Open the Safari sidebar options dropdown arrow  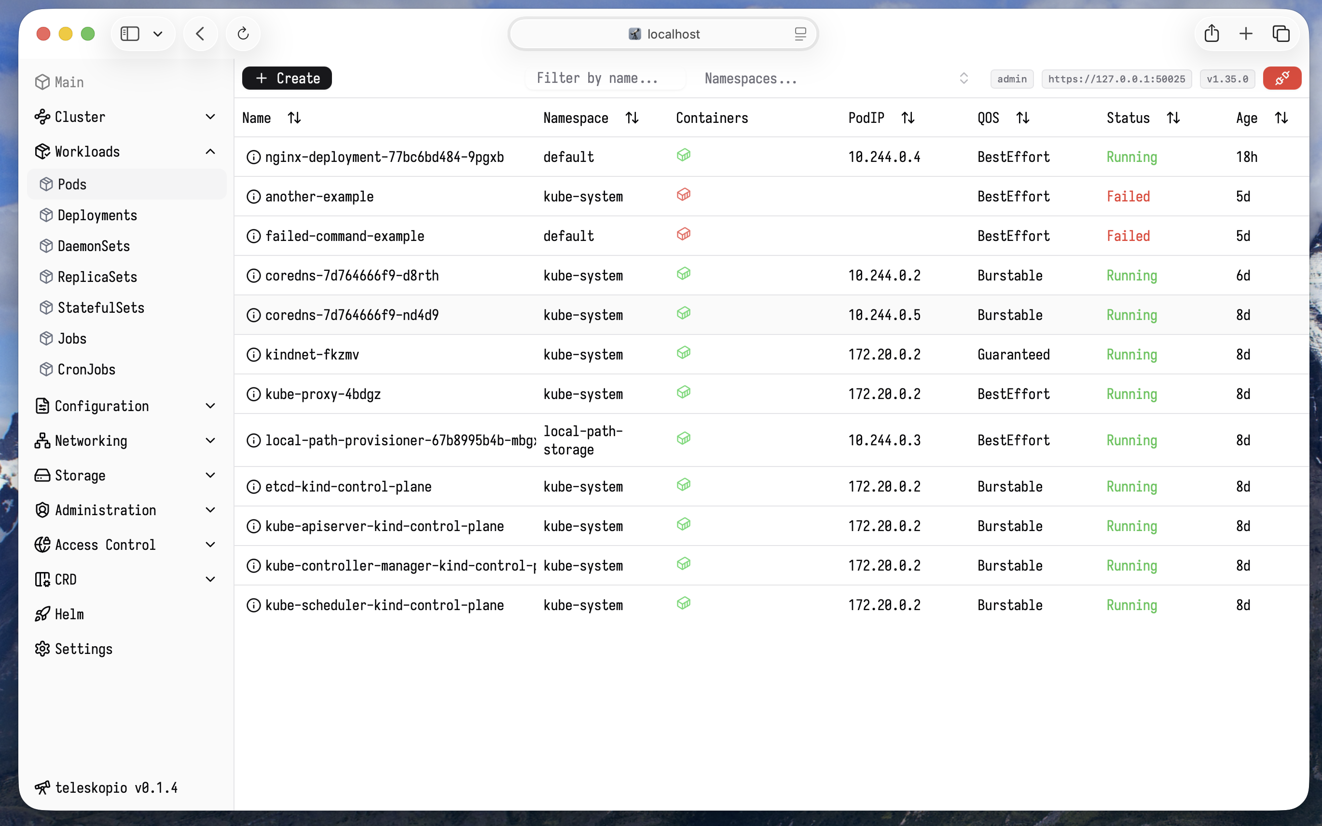click(x=157, y=34)
